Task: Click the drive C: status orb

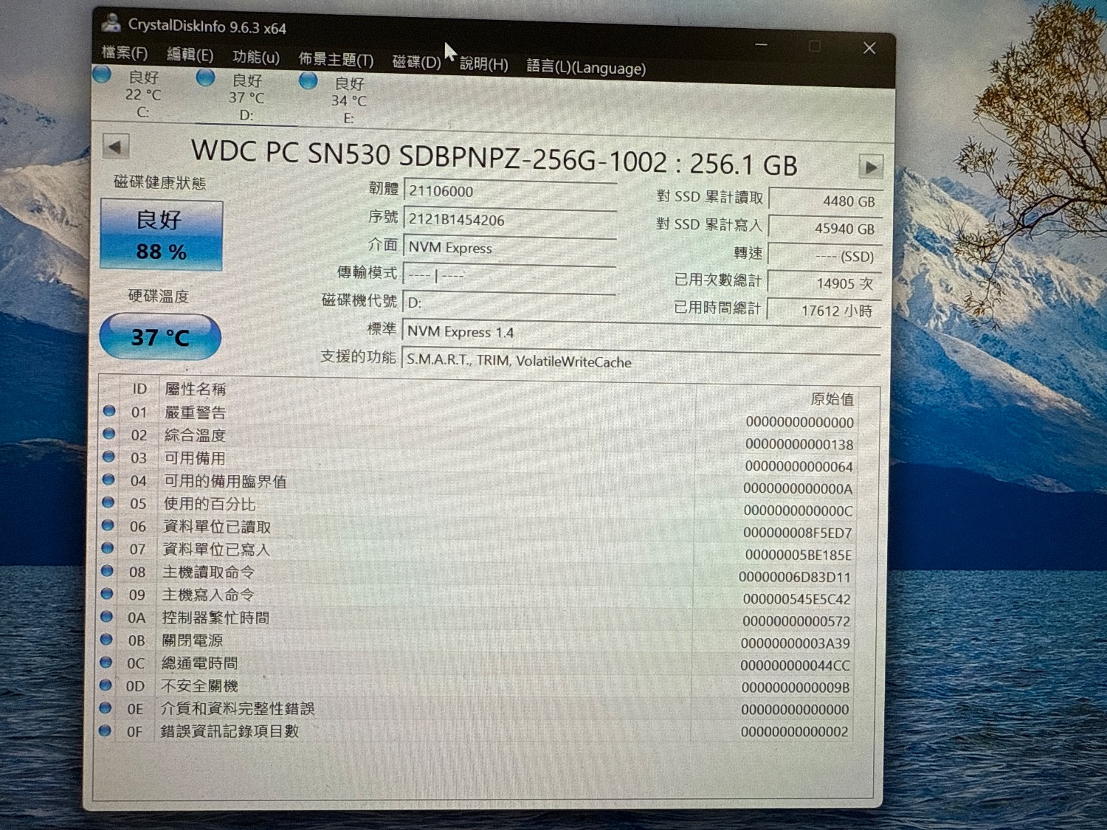Action: point(102,74)
